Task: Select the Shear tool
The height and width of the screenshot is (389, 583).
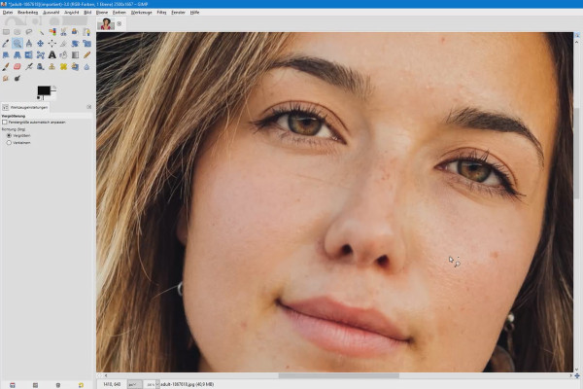Action: (6, 55)
